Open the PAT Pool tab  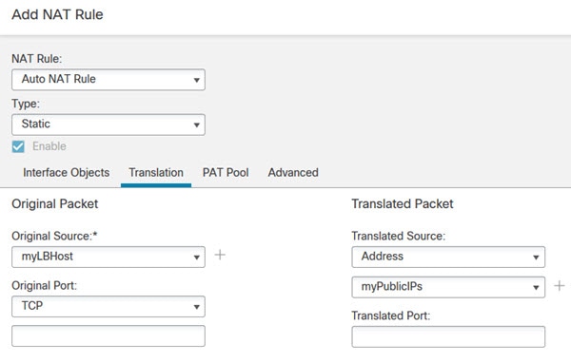point(226,172)
